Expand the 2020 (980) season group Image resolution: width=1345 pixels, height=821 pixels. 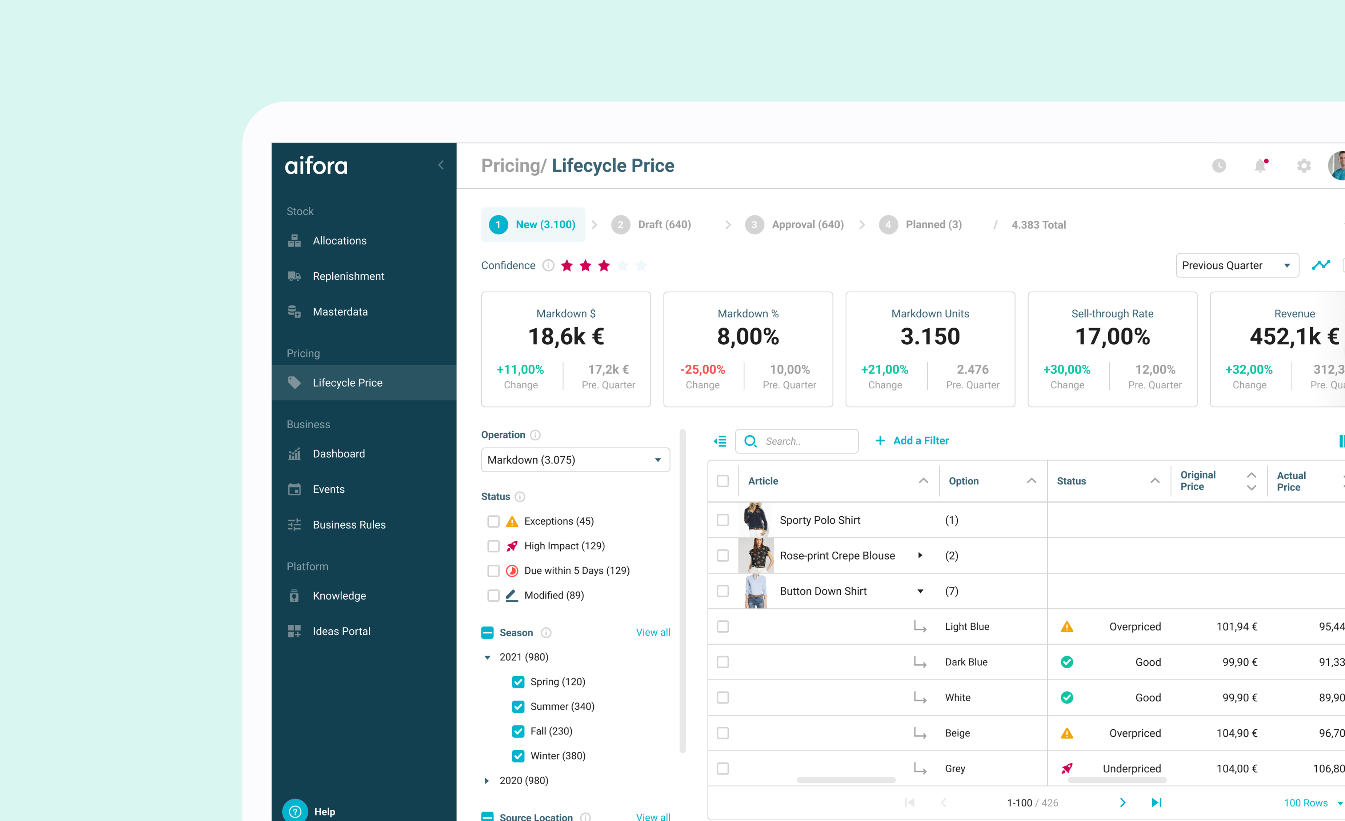click(x=487, y=781)
